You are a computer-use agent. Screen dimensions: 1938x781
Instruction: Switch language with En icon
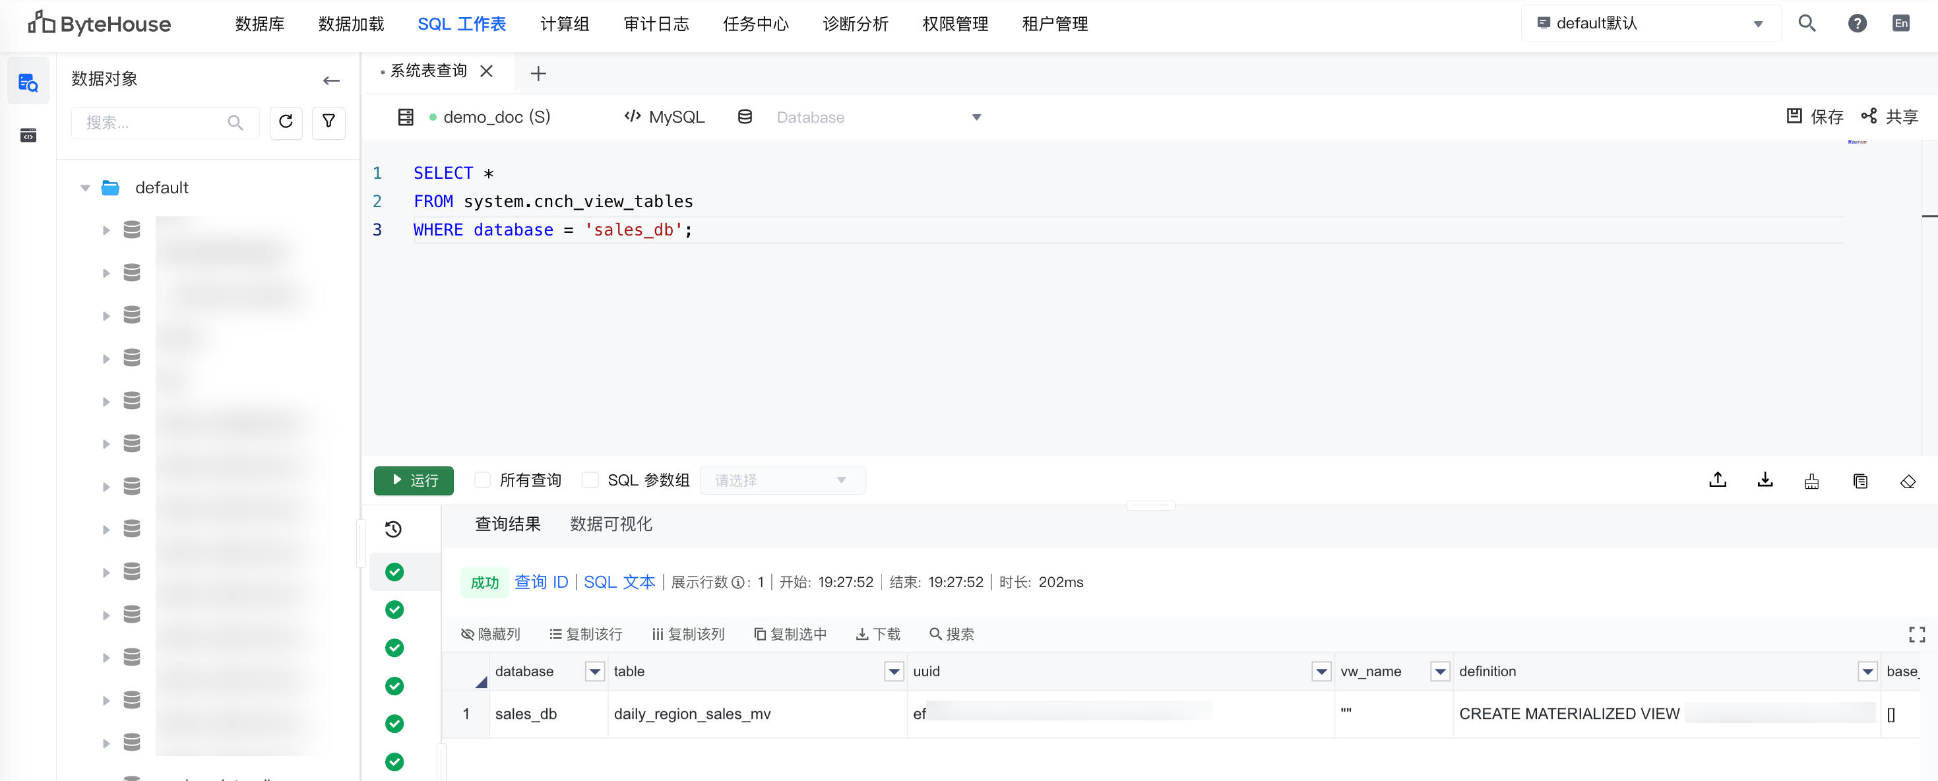[1900, 23]
